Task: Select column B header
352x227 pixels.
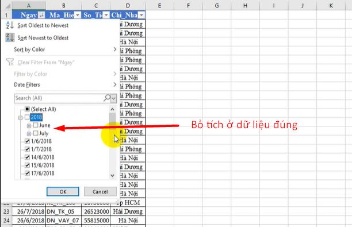Action: click(x=63, y=6)
